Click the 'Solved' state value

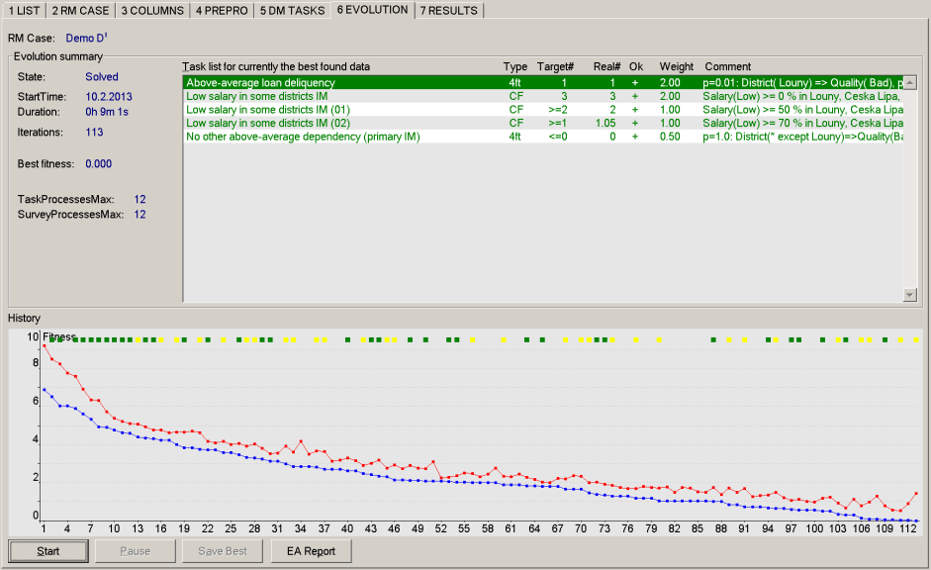click(102, 76)
